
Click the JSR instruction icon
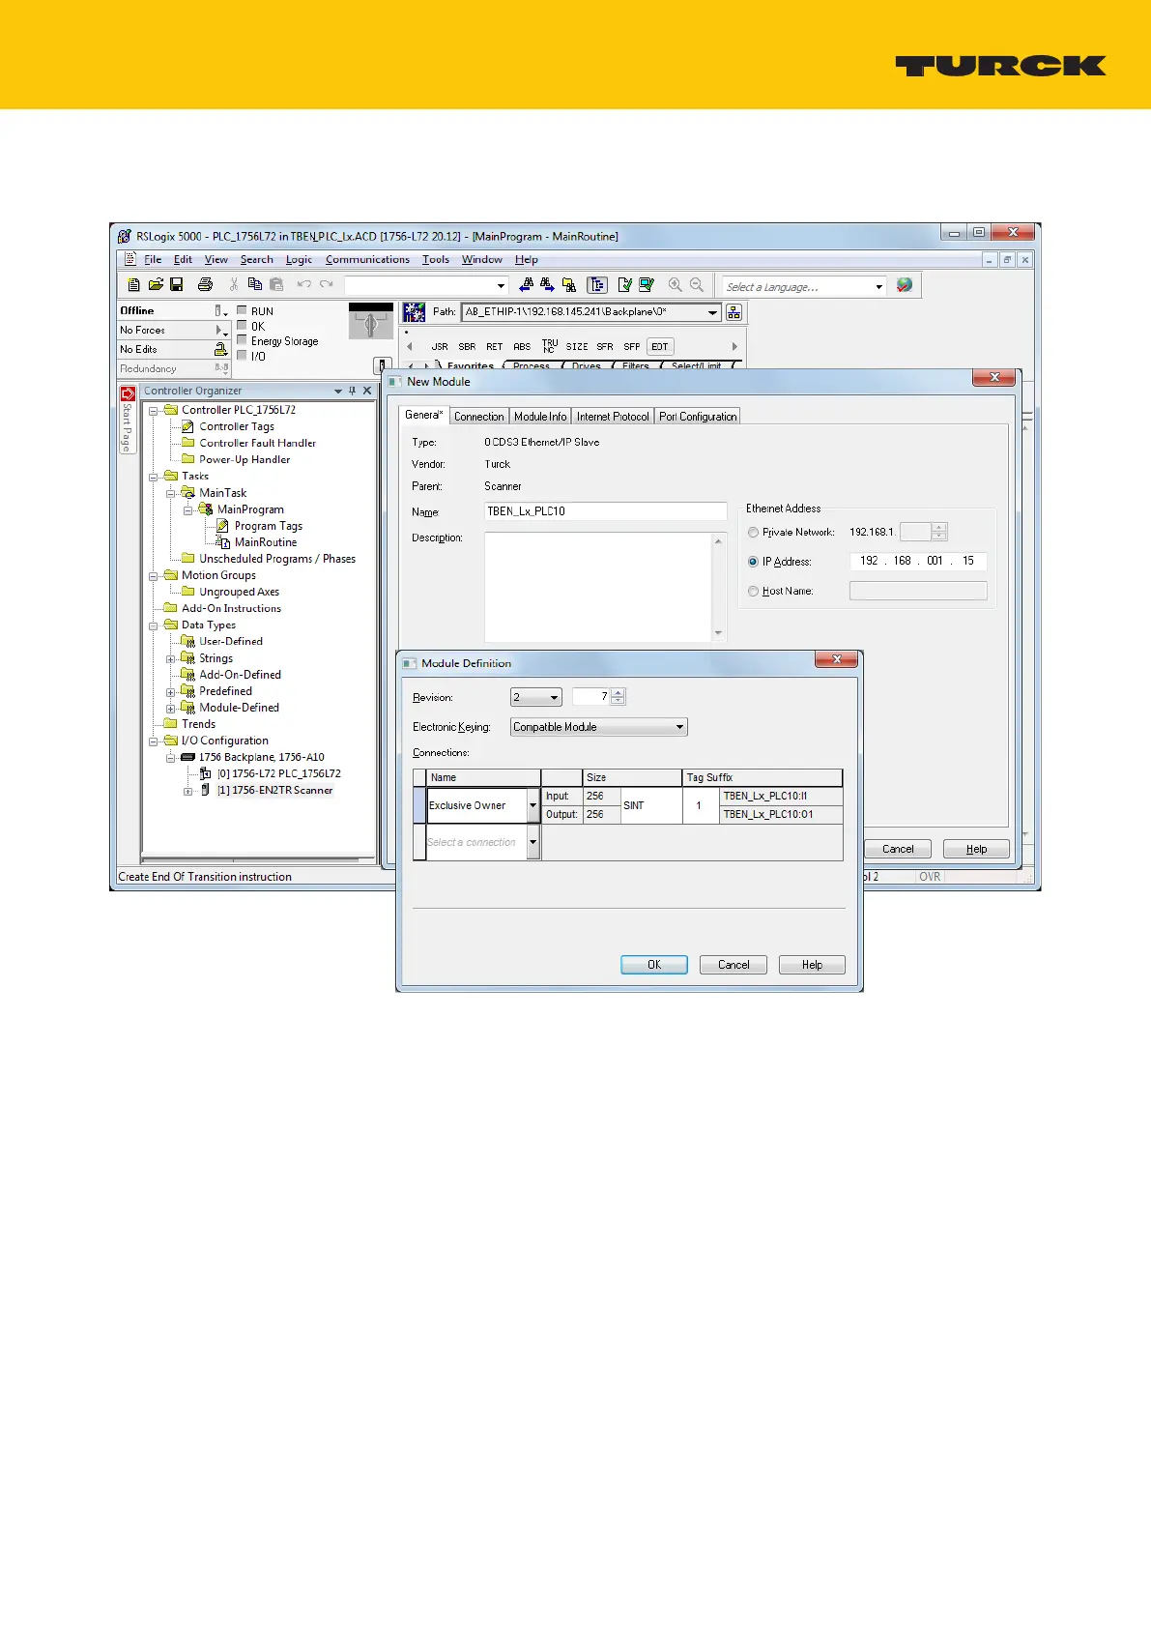tap(440, 346)
